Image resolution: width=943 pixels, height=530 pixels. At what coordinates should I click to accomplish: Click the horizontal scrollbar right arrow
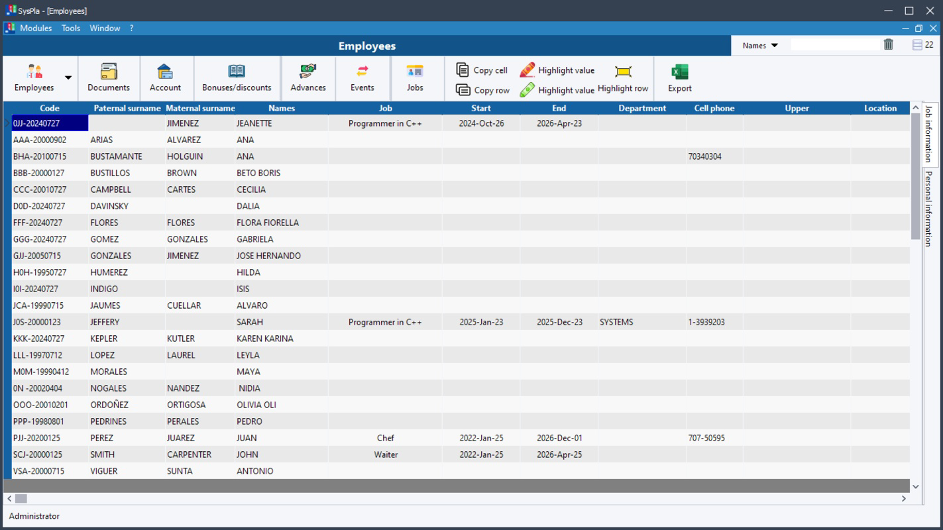[x=904, y=498]
